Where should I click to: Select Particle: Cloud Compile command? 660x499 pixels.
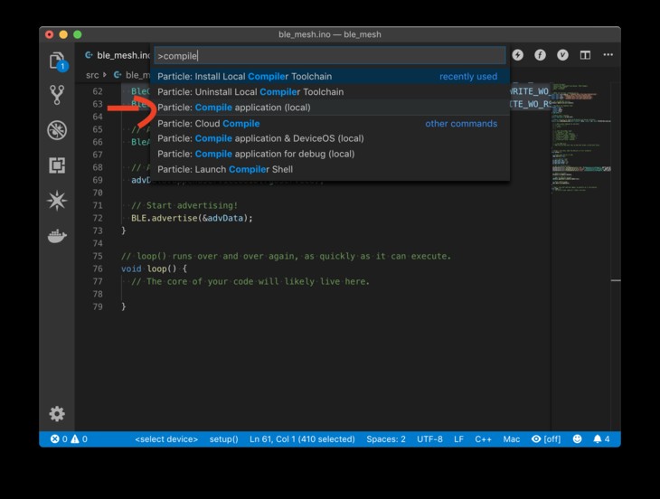pyautogui.click(x=209, y=123)
